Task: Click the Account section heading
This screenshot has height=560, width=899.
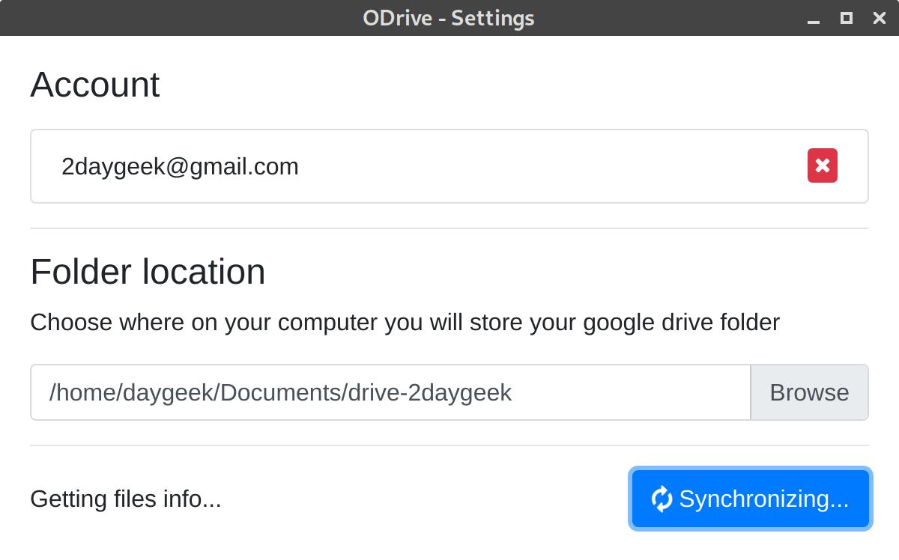Action: (x=94, y=85)
